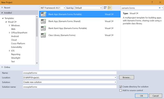
Task: Click the template tree scrollbar up arrow
Action: click(x=37, y=17)
